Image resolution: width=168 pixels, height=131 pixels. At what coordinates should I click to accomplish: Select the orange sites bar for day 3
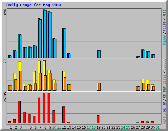[x=21, y=81]
